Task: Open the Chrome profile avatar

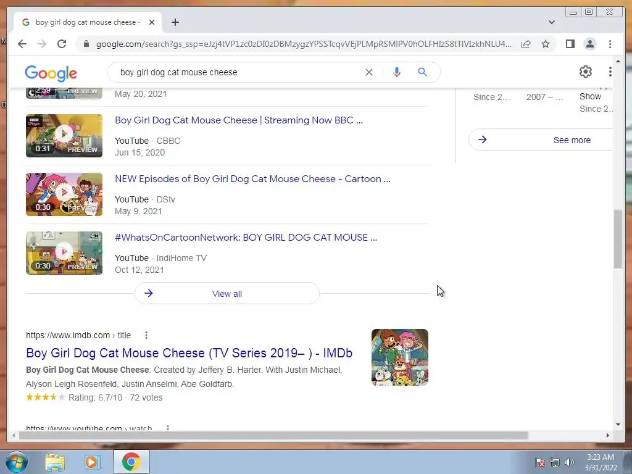Action: [x=589, y=44]
